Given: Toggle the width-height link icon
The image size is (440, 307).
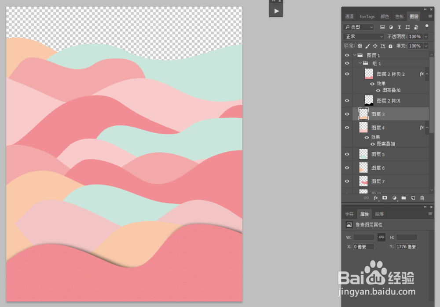Looking at the screenshot, I should click(x=381, y=237).
